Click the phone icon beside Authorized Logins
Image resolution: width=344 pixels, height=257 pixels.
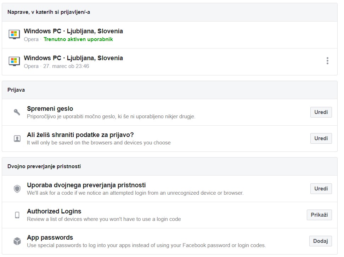tap(17, 215)
